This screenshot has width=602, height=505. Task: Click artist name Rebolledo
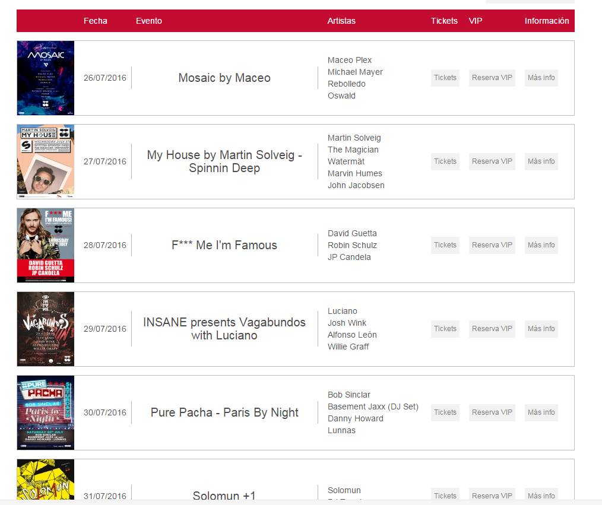(346, 84)
